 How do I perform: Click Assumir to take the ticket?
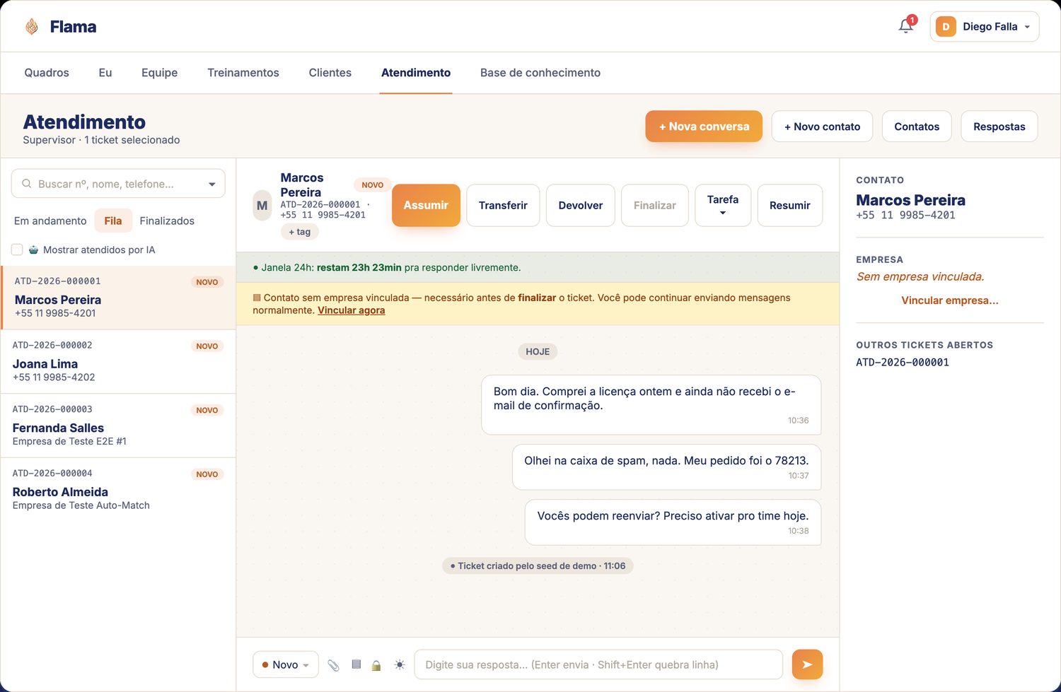coord(426,206)
